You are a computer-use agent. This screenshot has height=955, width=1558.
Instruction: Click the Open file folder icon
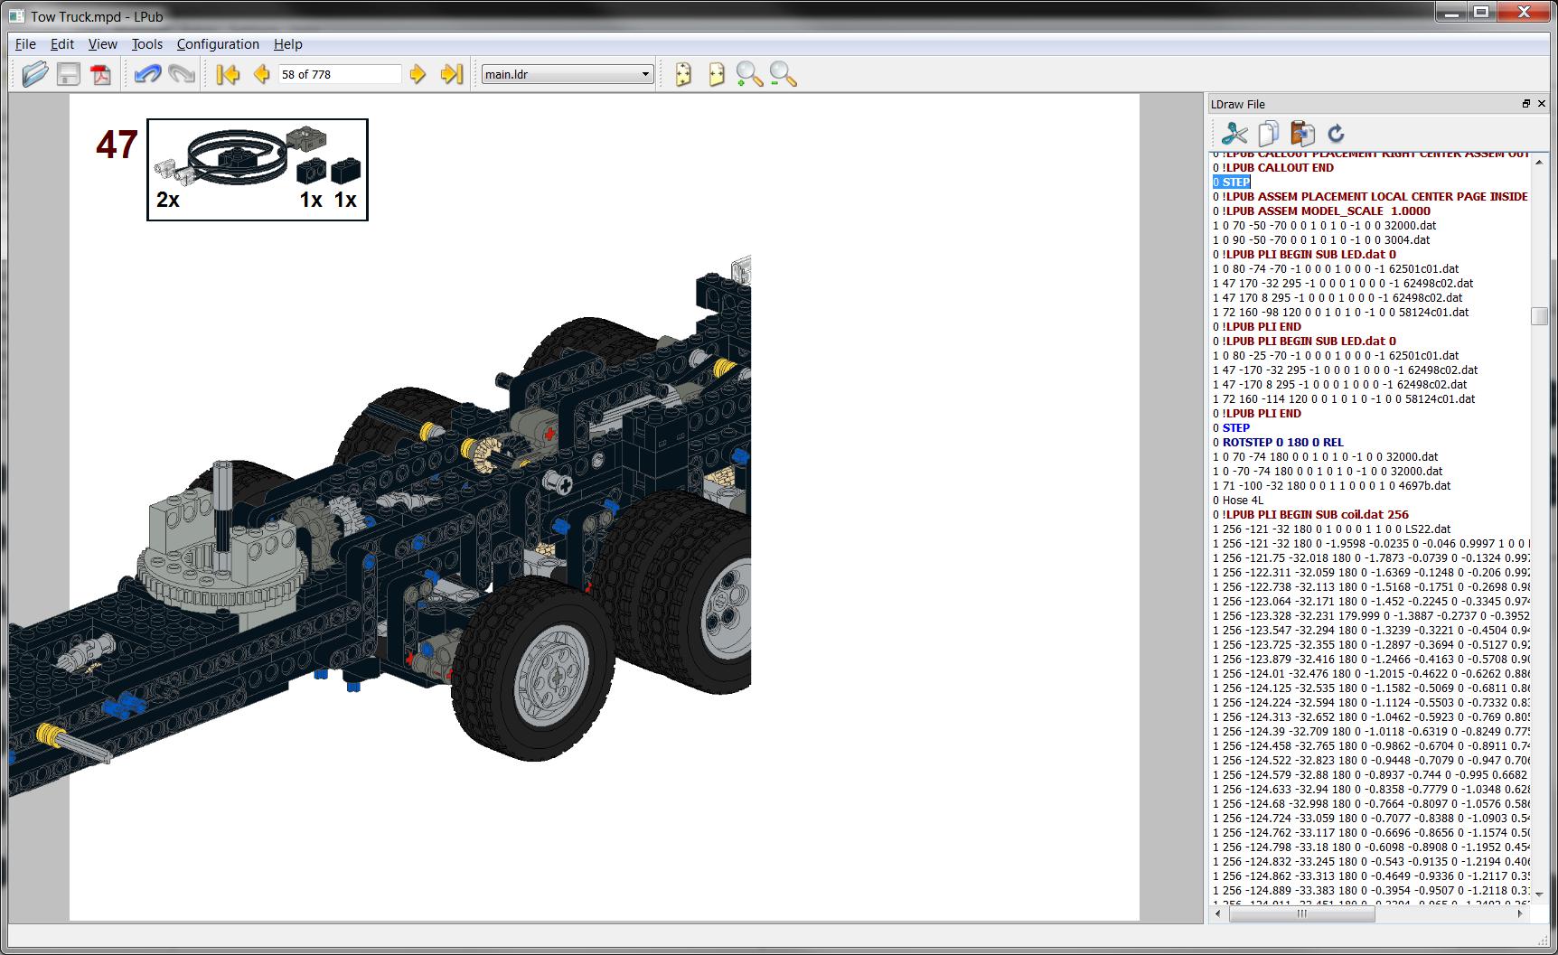[35, 74]
